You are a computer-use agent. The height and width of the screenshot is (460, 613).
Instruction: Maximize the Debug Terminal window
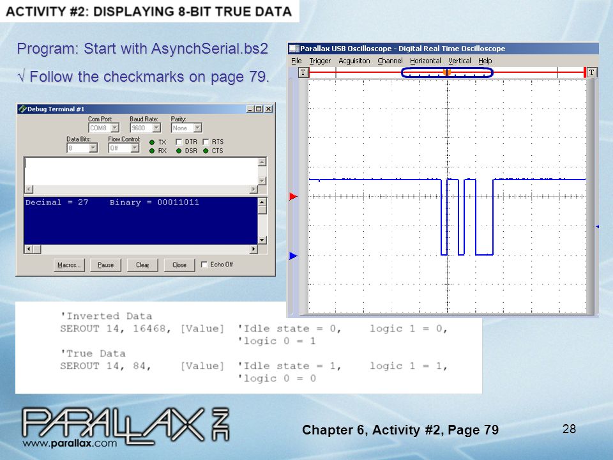259,109
